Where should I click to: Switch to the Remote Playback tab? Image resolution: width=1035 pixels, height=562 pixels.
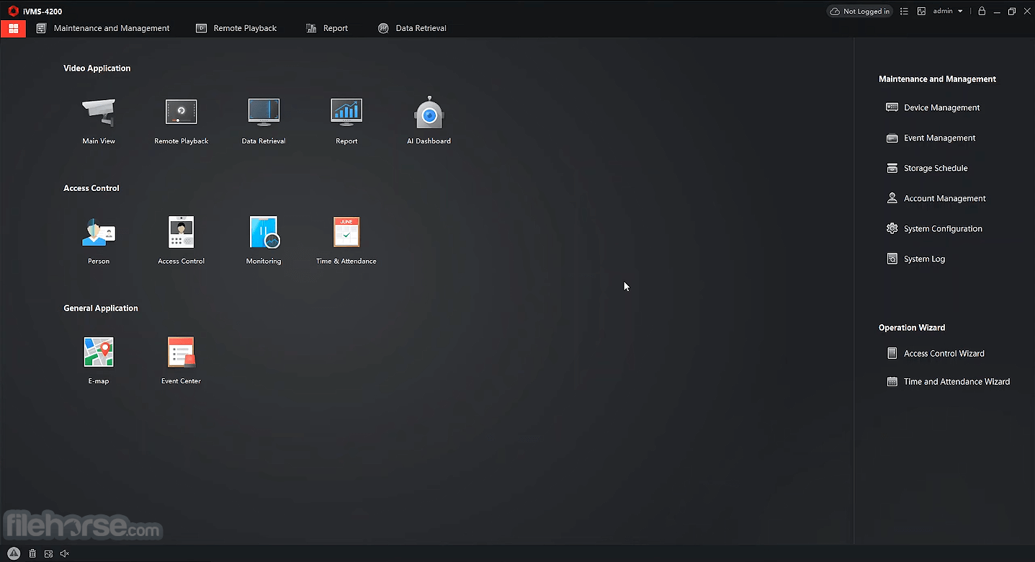[x=236, y=28]
